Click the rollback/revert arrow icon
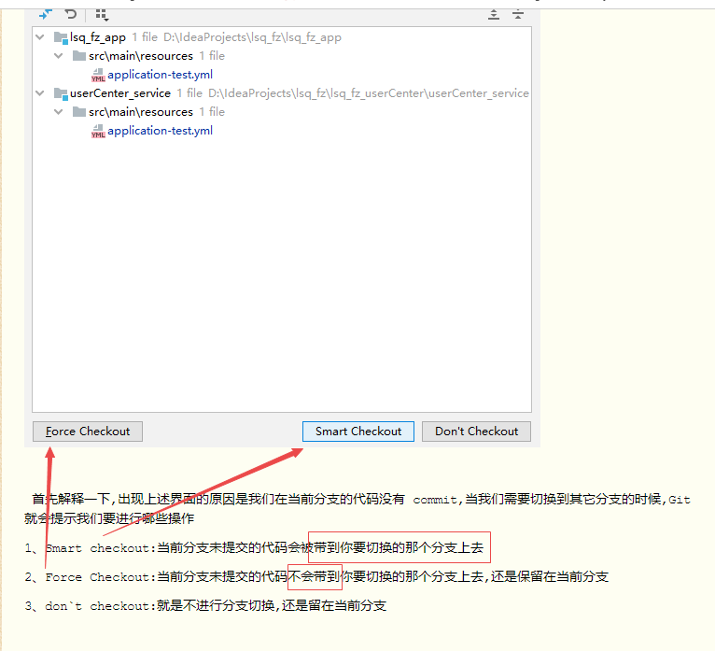 [71, 14]
